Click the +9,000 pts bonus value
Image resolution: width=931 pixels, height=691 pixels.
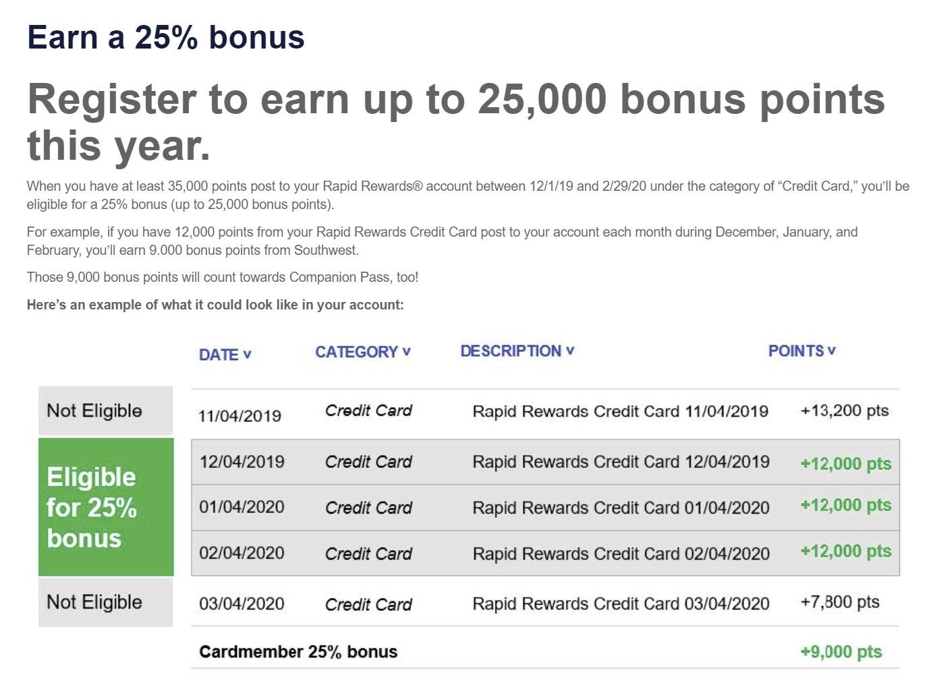coord(841,652)
